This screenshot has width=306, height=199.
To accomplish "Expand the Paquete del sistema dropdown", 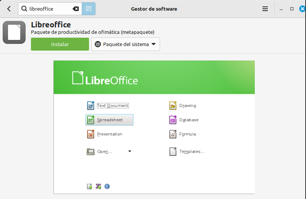I will [126, 44].
